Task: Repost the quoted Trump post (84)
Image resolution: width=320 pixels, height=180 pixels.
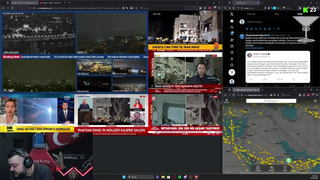Action: click(265, 79)
